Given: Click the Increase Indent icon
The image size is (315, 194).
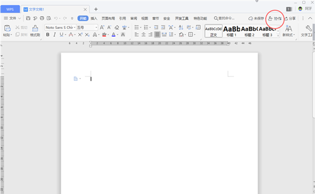Looking at the screenshot, I should 163,27.
